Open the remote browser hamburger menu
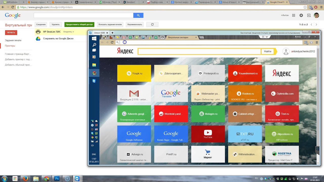This screenshot has height=182, width=324. (x=317, y=42)
